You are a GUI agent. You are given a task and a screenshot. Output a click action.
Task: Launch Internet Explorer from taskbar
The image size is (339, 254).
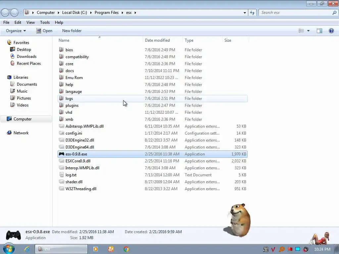click(27, 249)
